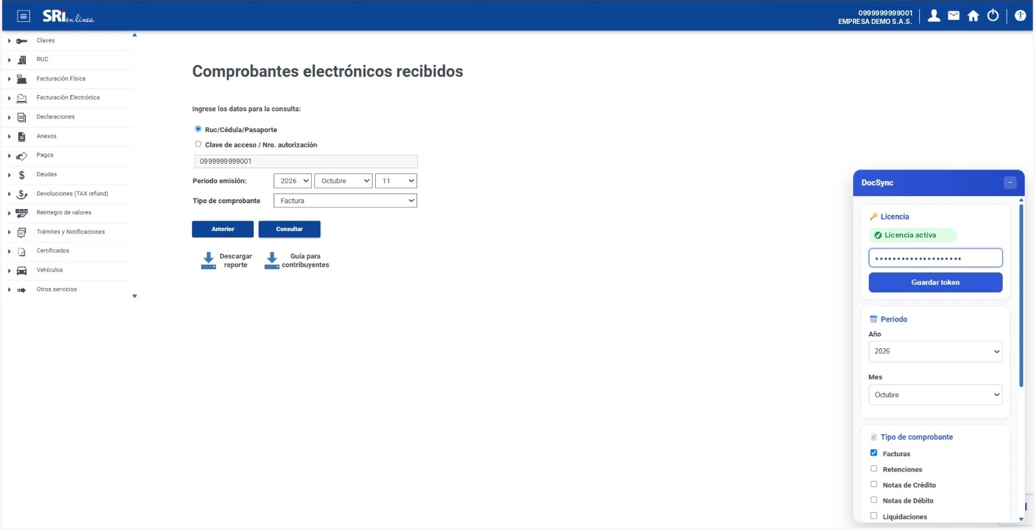
Task: Select Clave de acceso radio option
Action: coord(198,144)
